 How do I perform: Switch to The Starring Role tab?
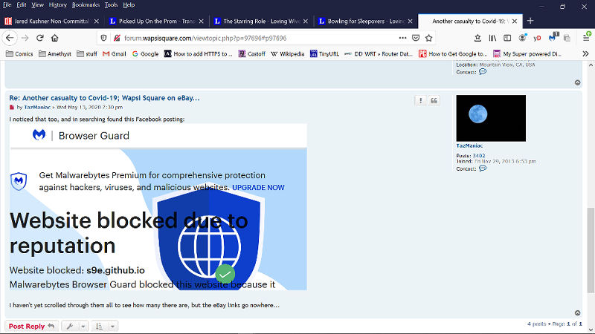(260, 22)
